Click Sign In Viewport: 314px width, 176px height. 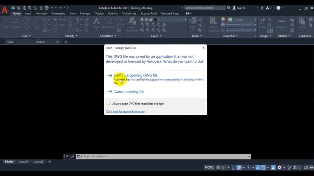coord(239,8)
